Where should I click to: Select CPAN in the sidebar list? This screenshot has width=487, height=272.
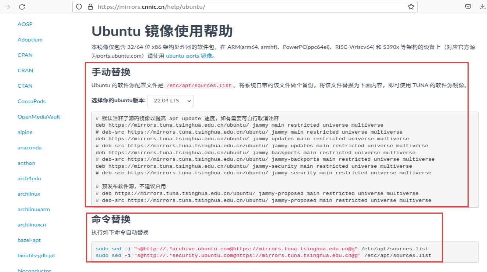coord(25,55)
